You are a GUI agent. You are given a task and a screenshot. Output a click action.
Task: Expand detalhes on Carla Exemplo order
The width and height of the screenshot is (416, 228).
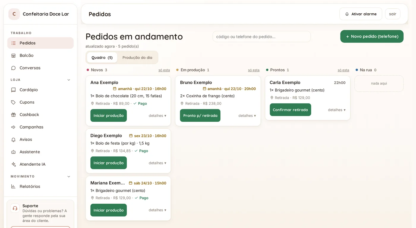click(337, 110)
